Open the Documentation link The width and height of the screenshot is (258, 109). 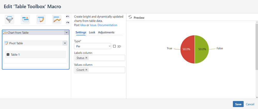(107, 25)
